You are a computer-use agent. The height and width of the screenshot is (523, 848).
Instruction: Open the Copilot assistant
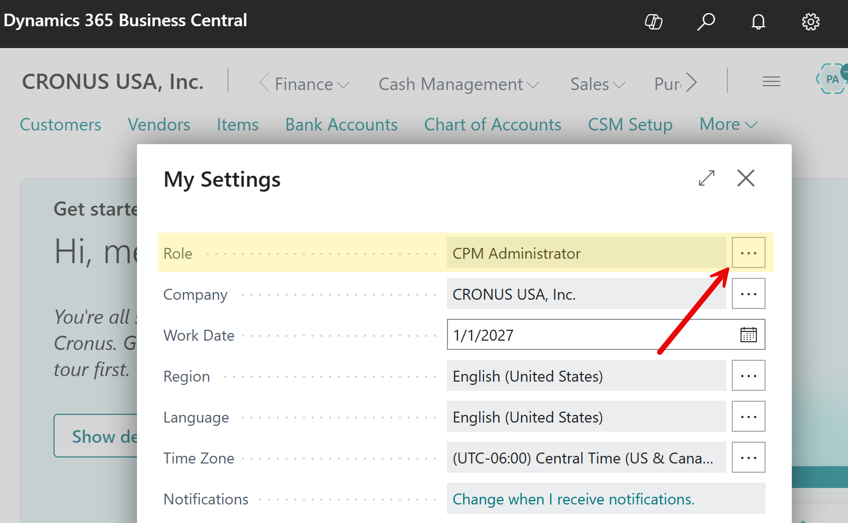click(x=653, y=22)
